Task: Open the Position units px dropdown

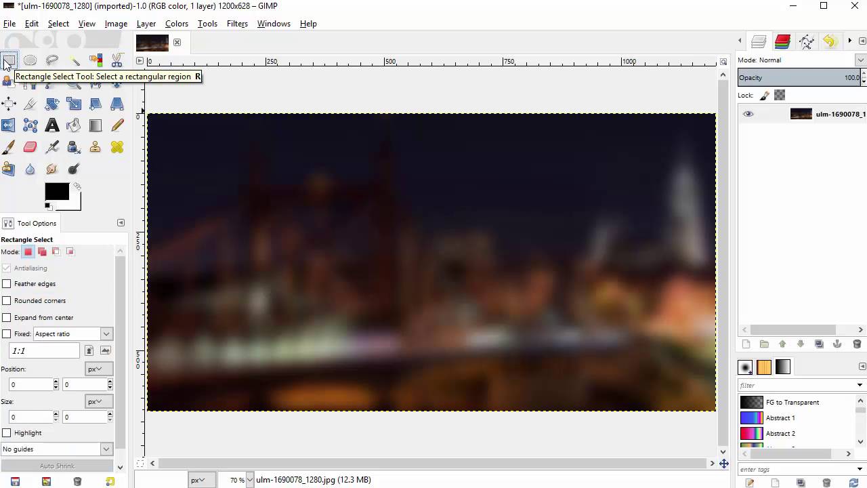Action: [99, 369]
